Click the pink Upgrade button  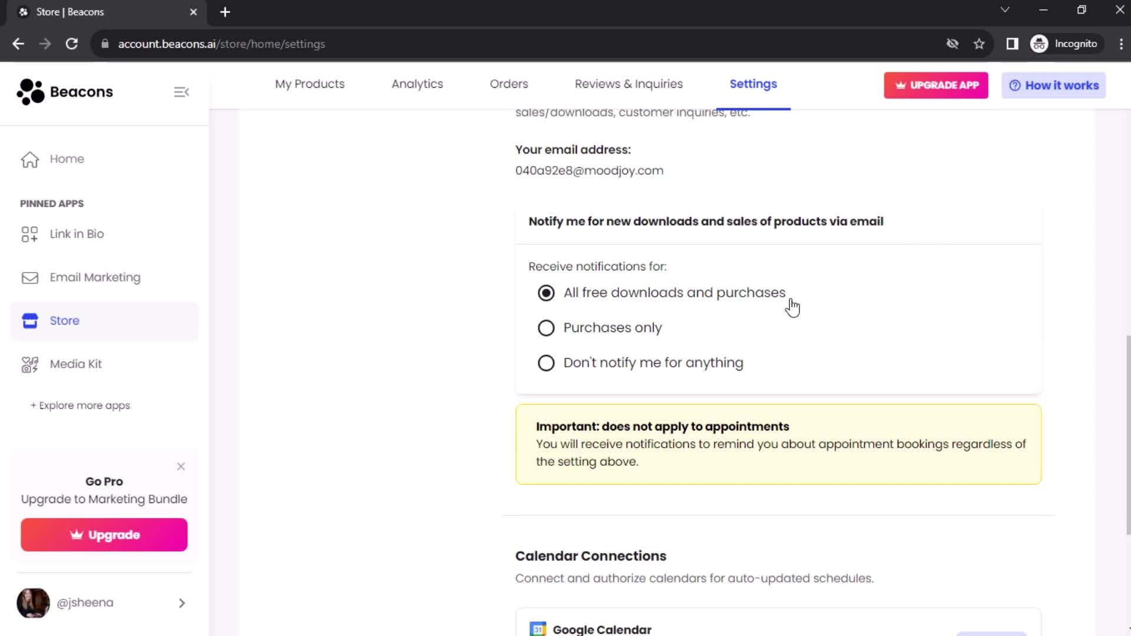[104, 535]
